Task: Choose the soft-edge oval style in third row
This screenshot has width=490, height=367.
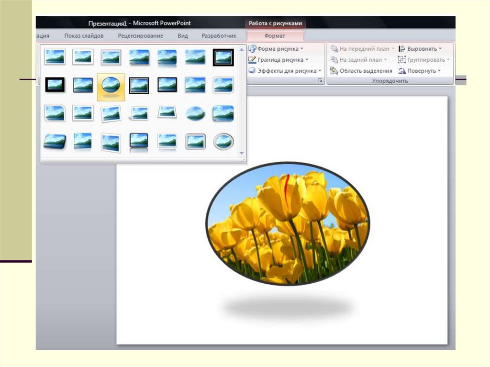Action: (195, 113)
